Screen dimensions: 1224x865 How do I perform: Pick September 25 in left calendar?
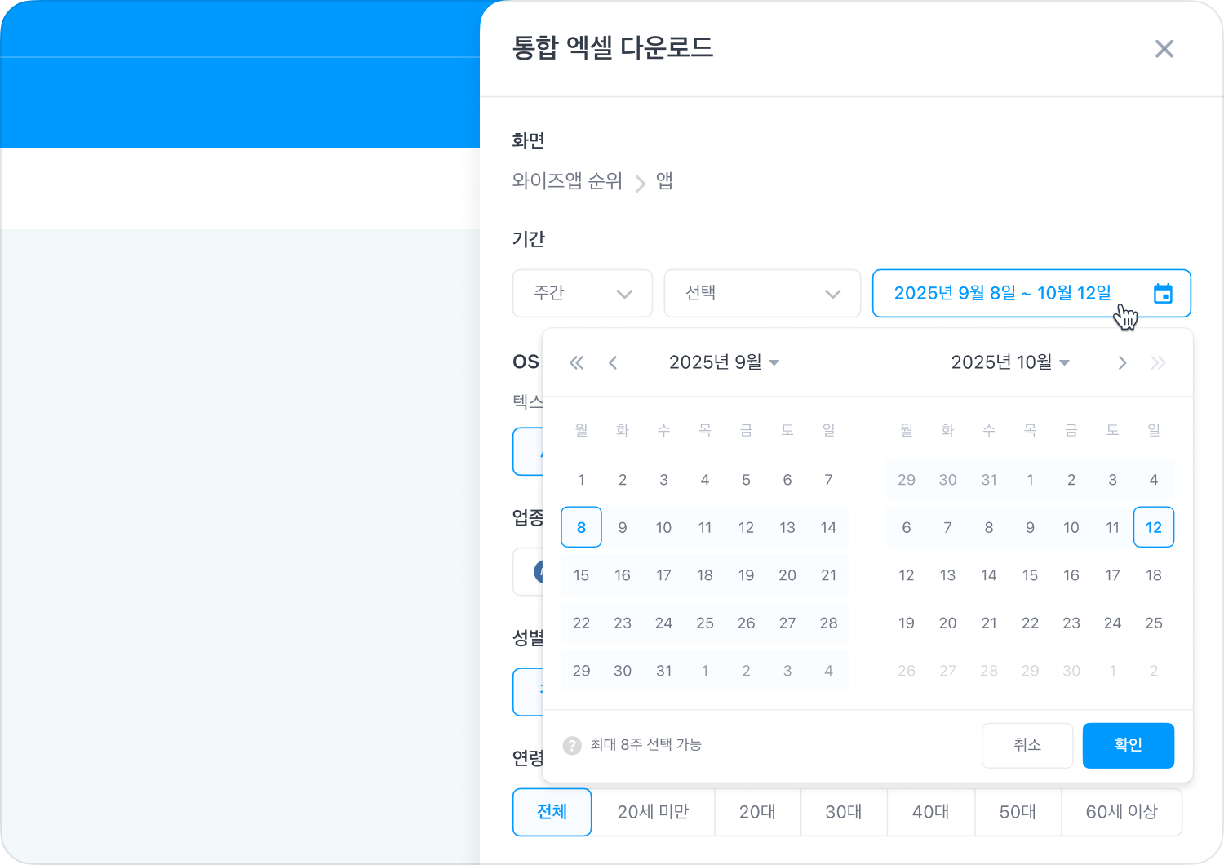coord(705,623)
